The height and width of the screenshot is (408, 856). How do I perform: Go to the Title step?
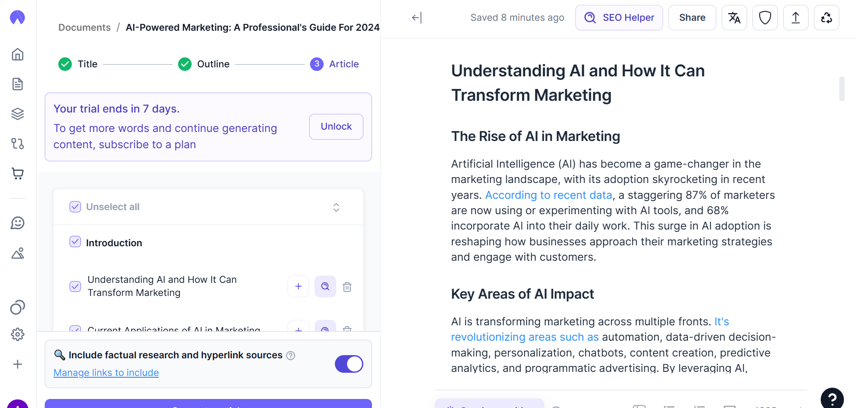pyautogui.click(x=78, y=64)
